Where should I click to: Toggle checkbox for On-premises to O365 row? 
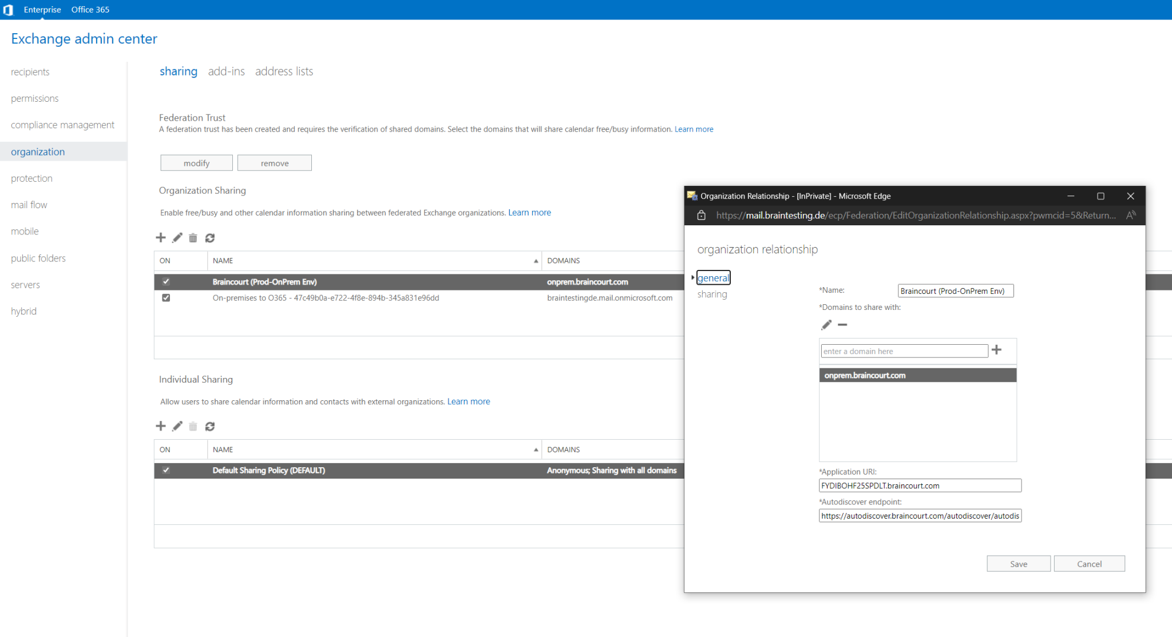[166, 298]
